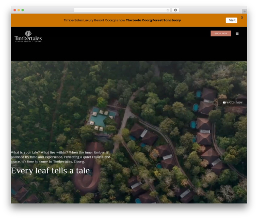This screenshot has height=219, width=258.
Task: Click the Watch Now video button
Action: pos(233,103)
